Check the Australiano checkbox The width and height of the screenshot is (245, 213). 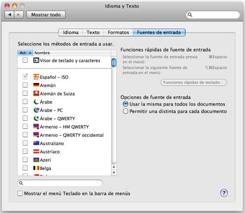tap(25, 143)
